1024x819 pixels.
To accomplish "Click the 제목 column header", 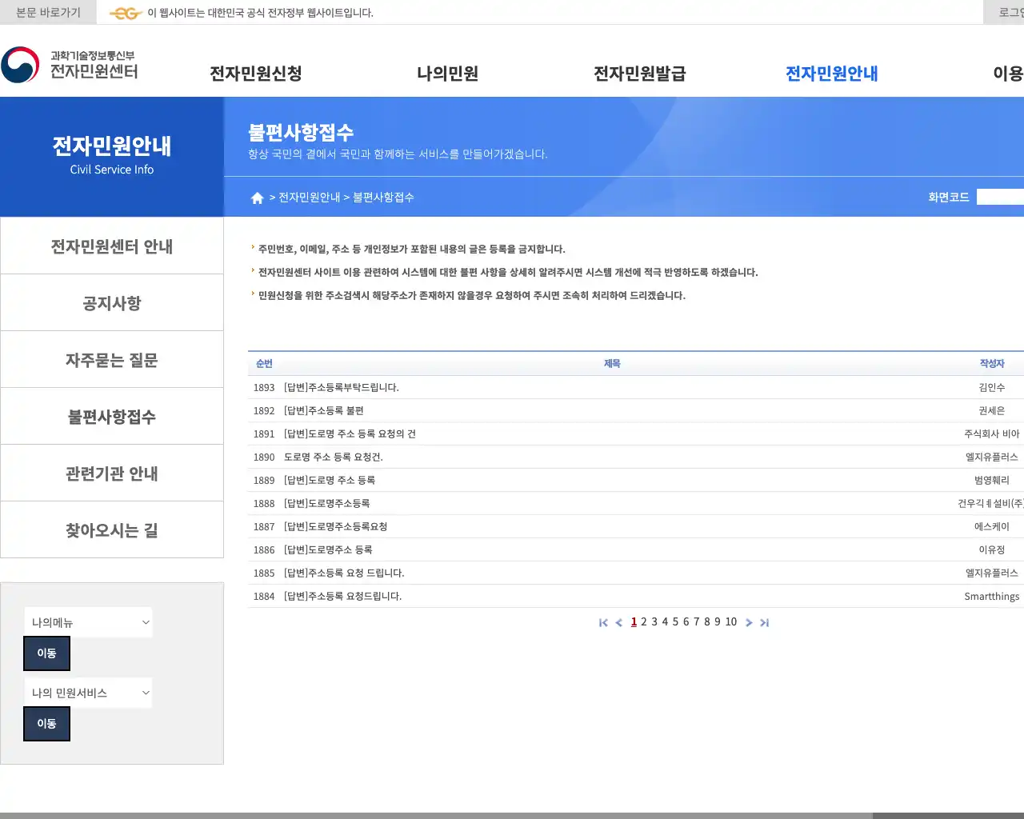I will click(612, 363).
